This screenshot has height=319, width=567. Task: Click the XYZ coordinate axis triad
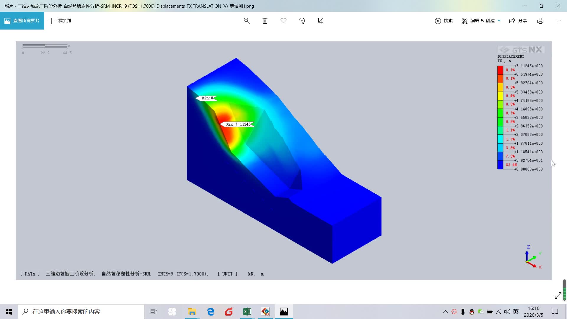coord(533,257)
